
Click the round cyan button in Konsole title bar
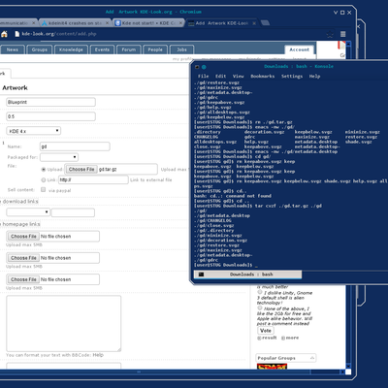point(204,67)
